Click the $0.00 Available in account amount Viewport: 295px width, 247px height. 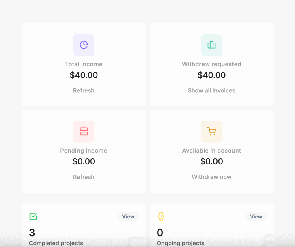[211, 161]
